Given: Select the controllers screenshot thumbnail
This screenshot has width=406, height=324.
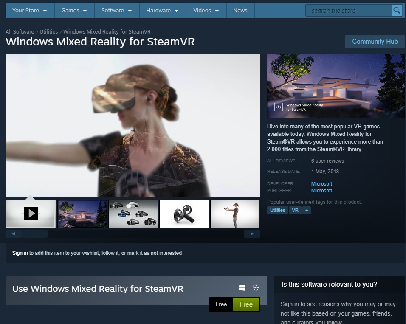Looking at the screenshot, I should point(184,214).
